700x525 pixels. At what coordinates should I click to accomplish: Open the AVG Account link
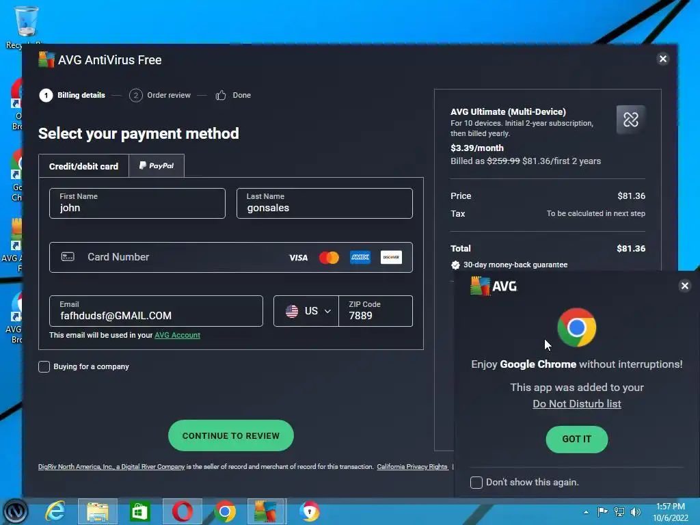177,335
